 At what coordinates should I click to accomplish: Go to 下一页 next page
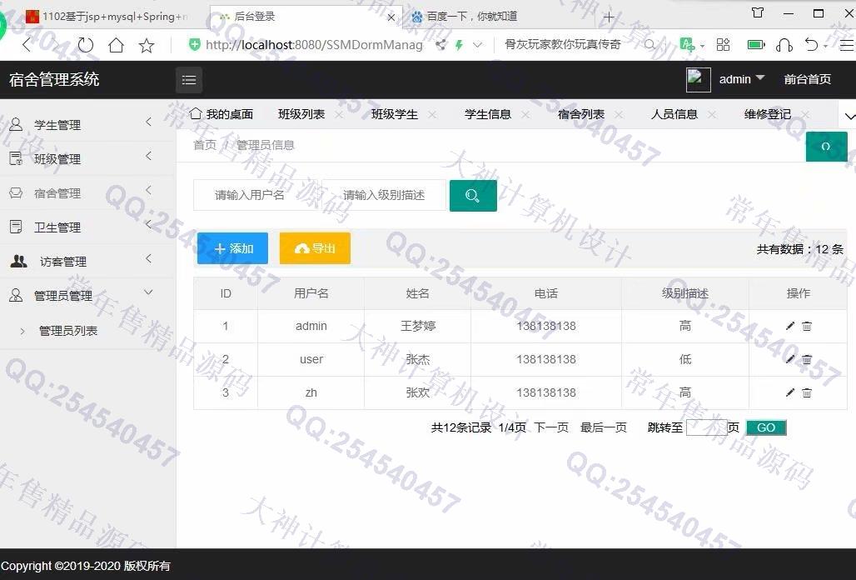tap(551, 427)
